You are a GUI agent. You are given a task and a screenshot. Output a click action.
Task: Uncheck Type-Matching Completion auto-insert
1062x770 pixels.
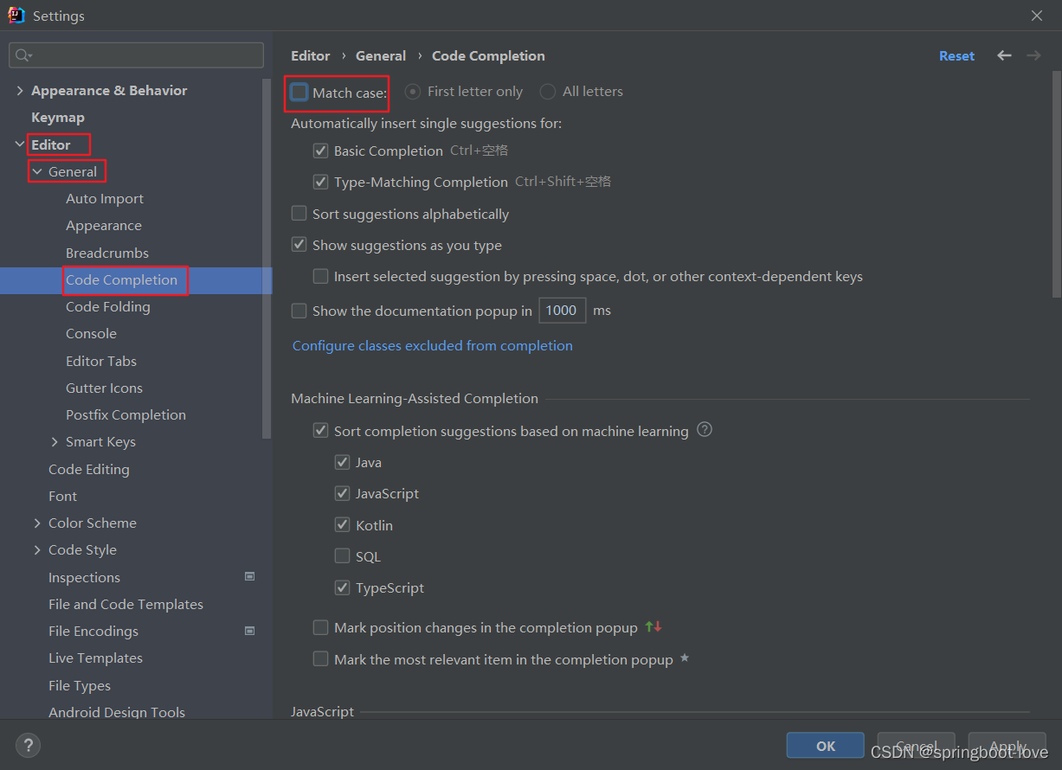tap(321, 183)
